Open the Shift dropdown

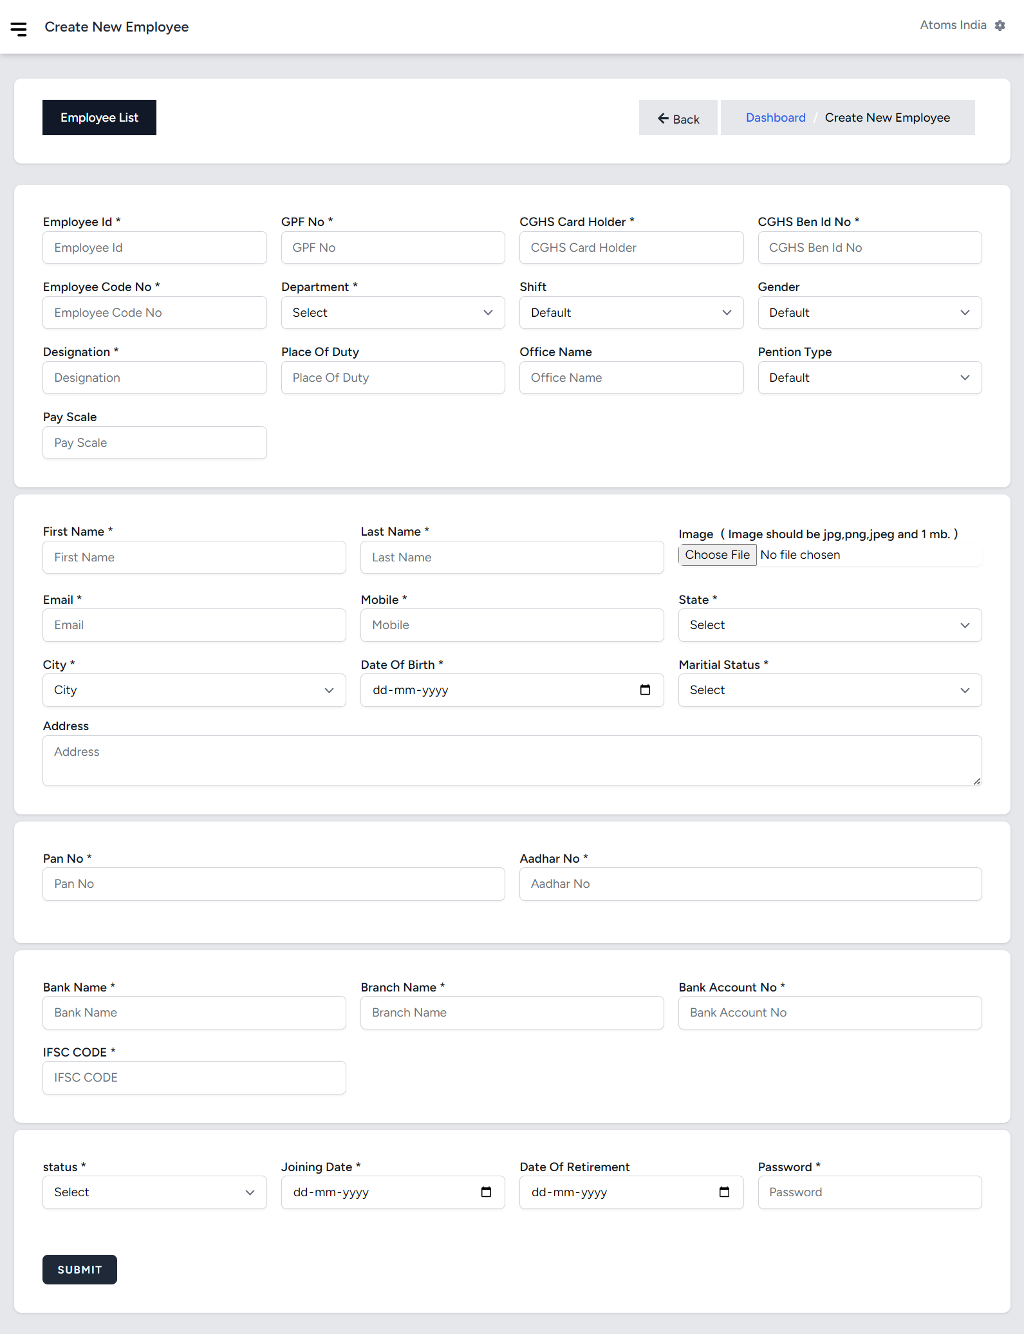(631, 313)
